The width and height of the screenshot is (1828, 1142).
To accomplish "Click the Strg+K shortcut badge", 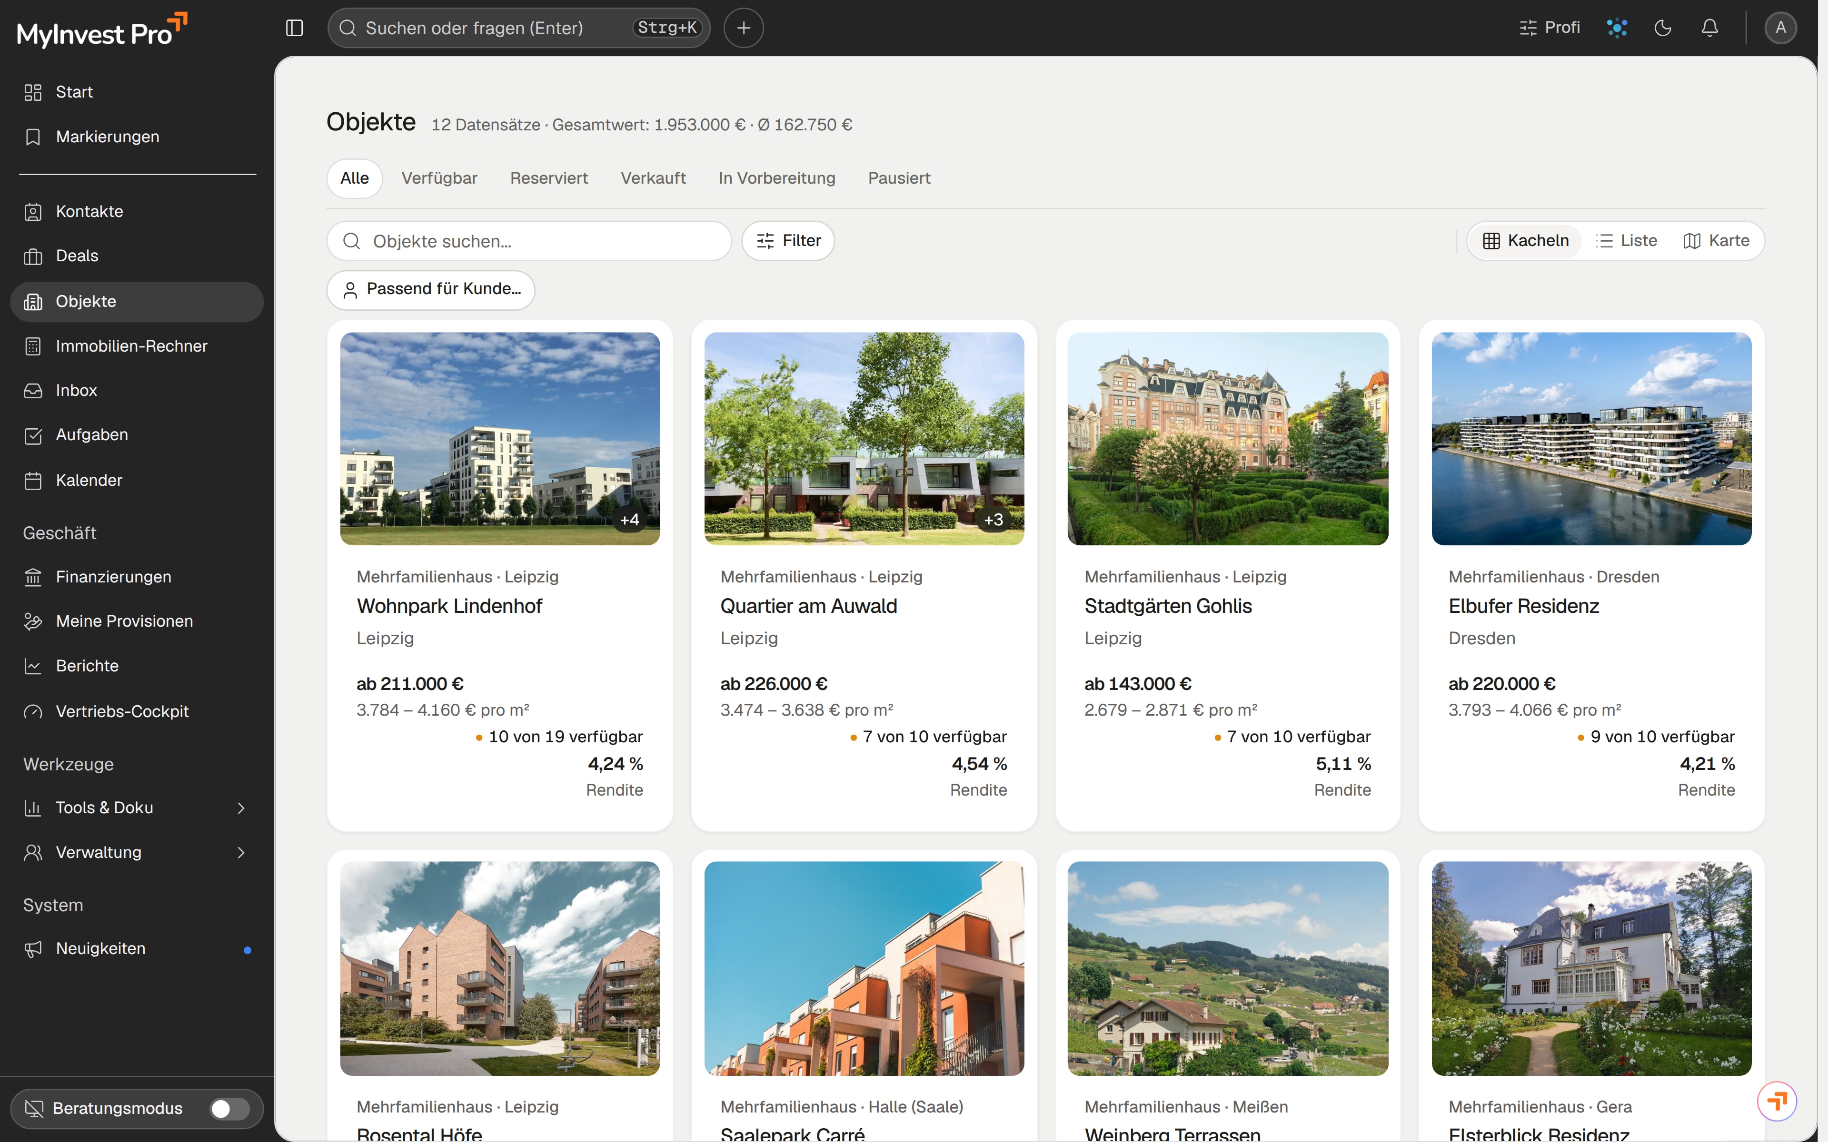I will [667, 28].
